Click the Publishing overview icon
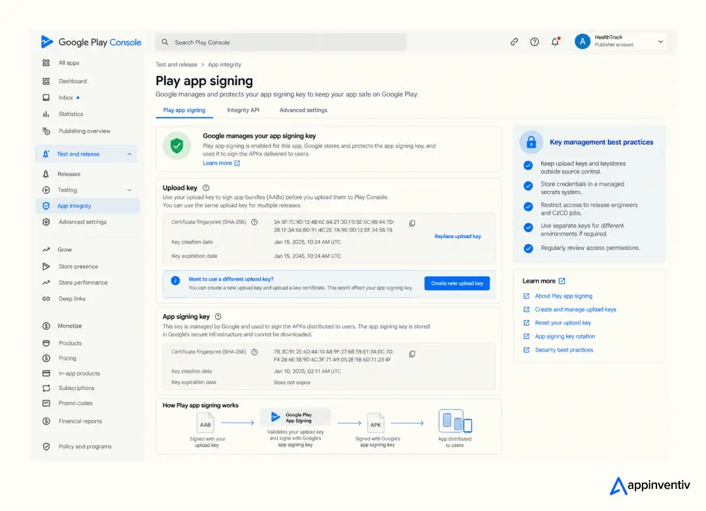Screen dimensions: 706x511 click(46, 131)
